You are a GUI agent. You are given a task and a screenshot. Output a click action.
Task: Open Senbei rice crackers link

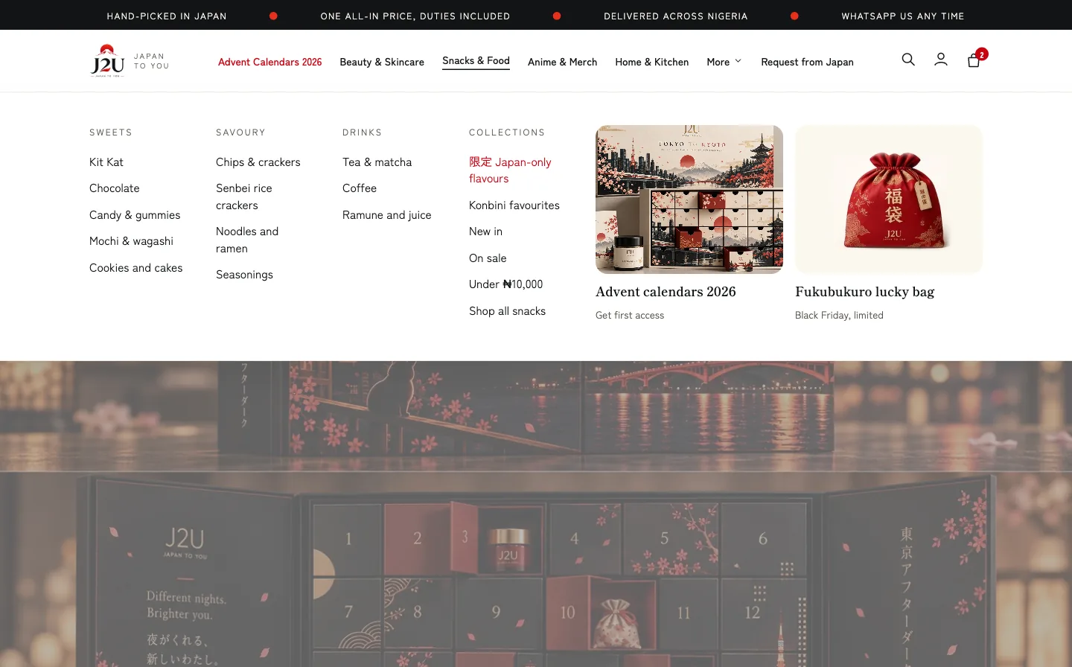[244, 197]
